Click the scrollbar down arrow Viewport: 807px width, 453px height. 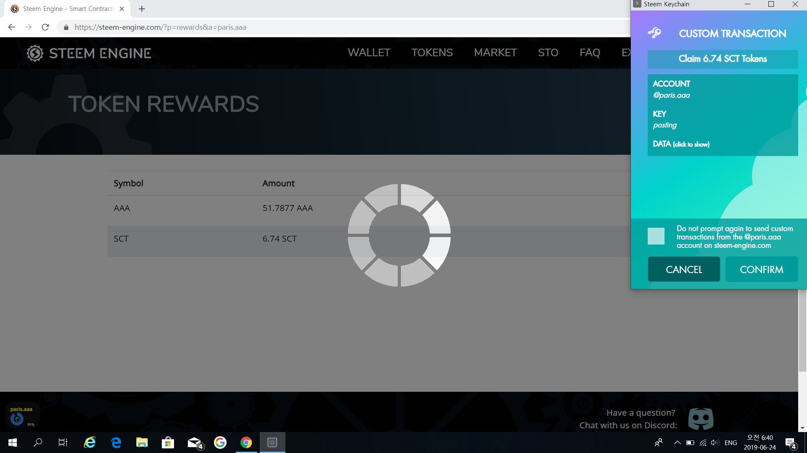[x=802, y=428]
